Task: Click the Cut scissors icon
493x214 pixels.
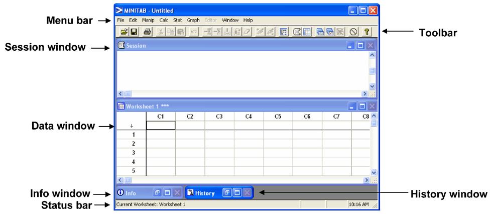Action: [161, 32]
